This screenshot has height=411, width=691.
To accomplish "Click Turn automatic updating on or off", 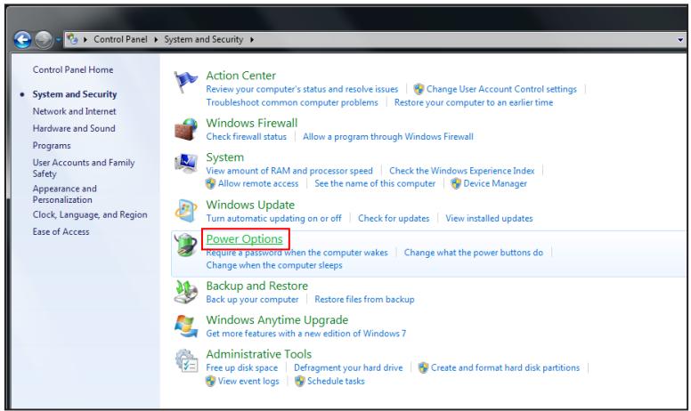I will pyautogui.click(x=273, y=219).
